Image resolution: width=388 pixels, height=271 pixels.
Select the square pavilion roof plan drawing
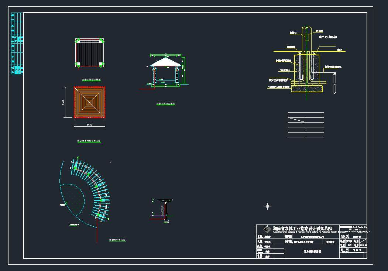point(89,102)
